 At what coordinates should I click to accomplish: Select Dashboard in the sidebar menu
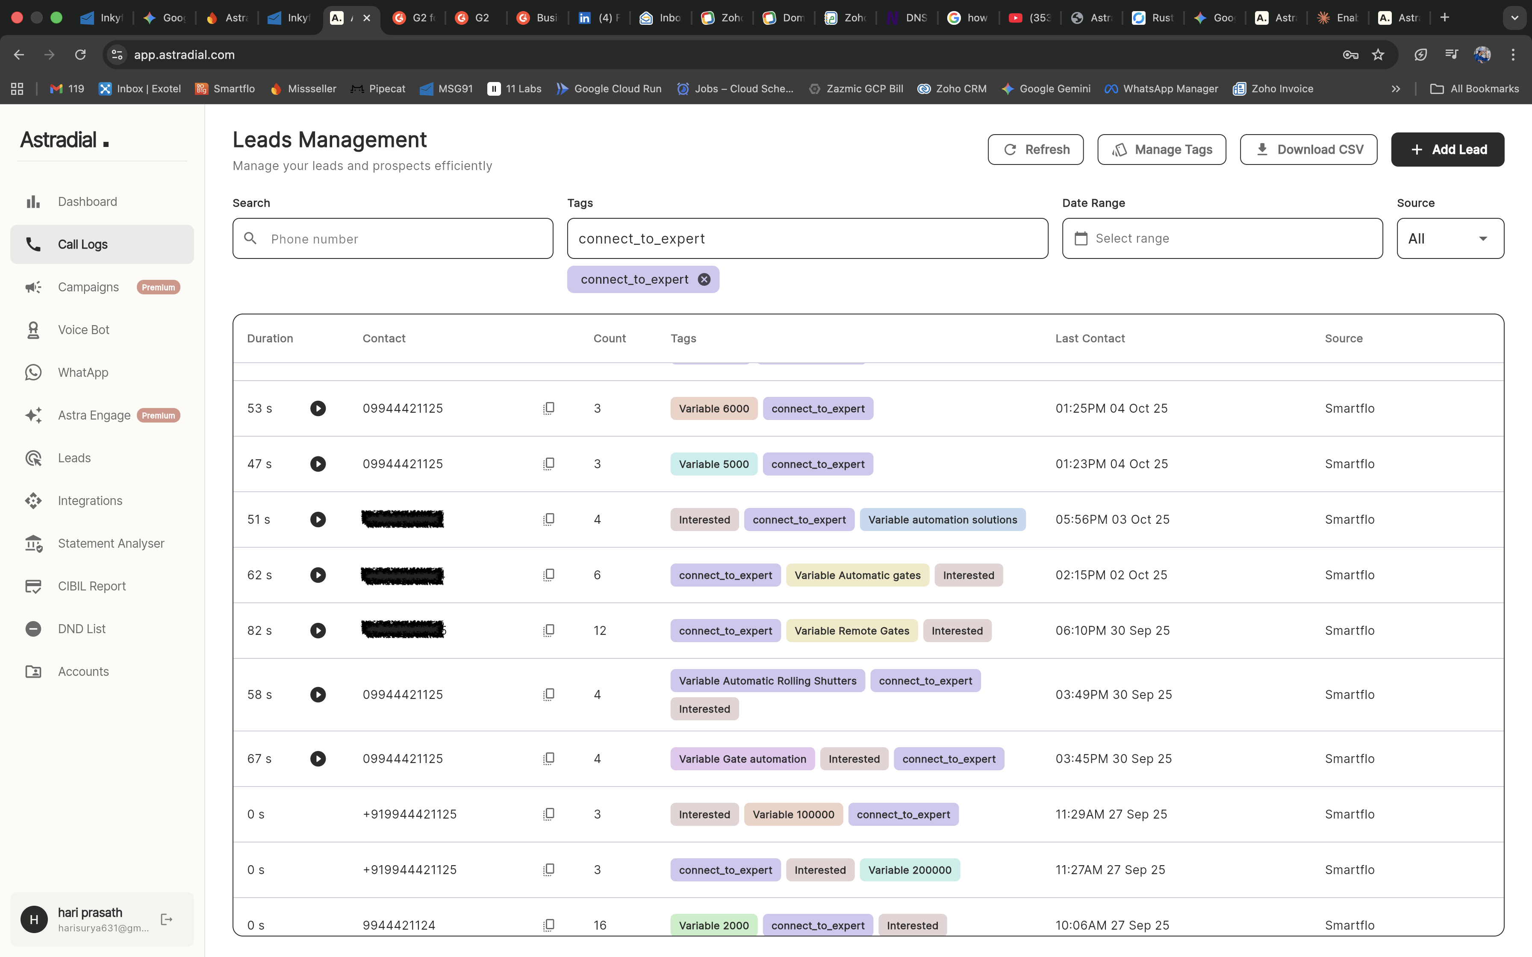coord(87,201)
